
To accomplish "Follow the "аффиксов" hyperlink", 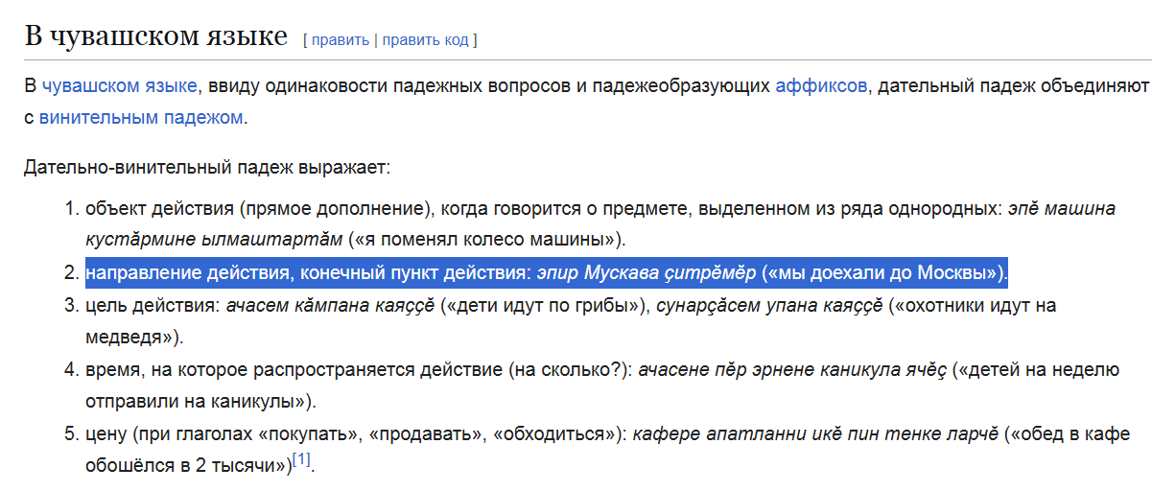I will tap(821, 86).
